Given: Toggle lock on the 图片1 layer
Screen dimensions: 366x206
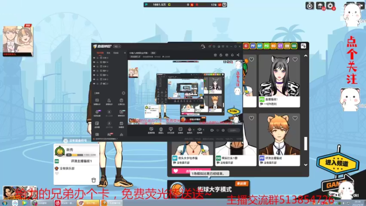Looking at the screenshot, I should pos(97,75).
